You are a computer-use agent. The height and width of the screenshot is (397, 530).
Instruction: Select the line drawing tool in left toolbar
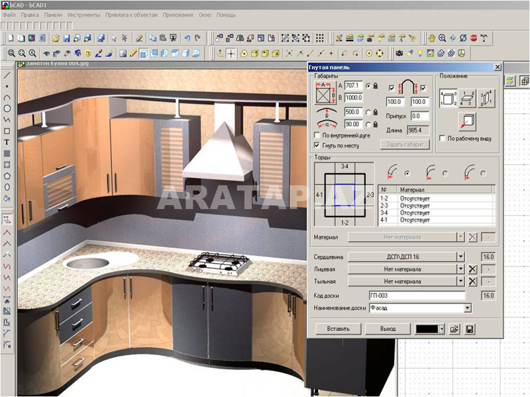[x=7, y=75]
